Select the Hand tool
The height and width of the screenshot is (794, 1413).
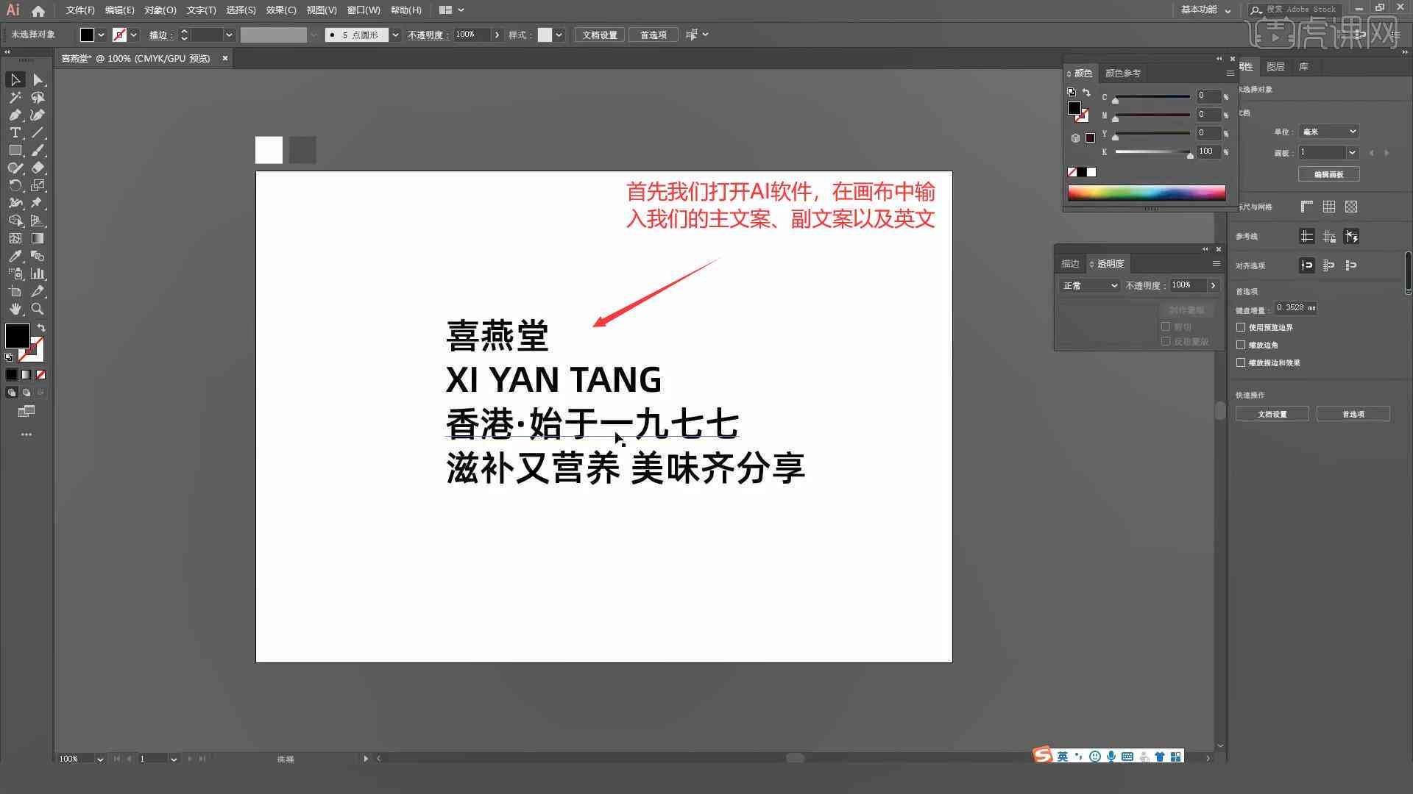tap(15, 308)
